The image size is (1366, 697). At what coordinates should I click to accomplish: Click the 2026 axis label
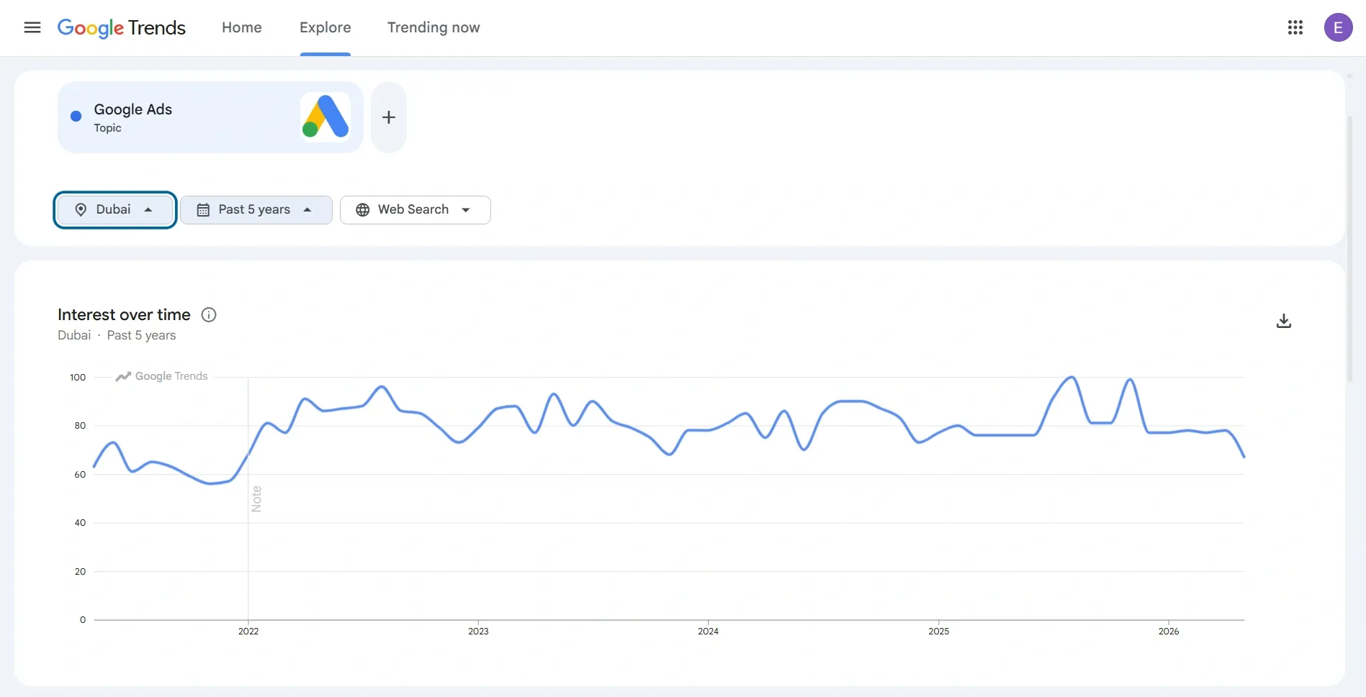[1169, 631]
